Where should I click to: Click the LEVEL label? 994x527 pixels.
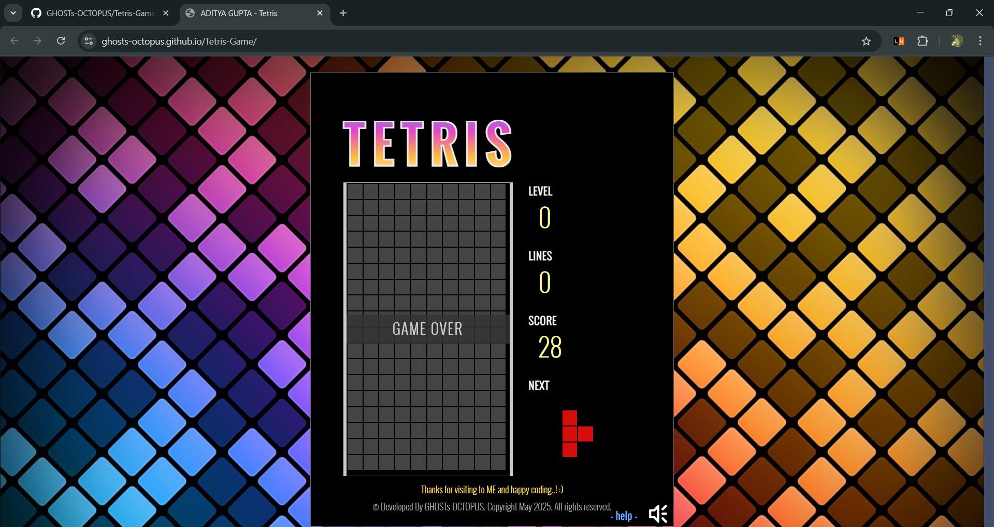click(x=540, y=191)
